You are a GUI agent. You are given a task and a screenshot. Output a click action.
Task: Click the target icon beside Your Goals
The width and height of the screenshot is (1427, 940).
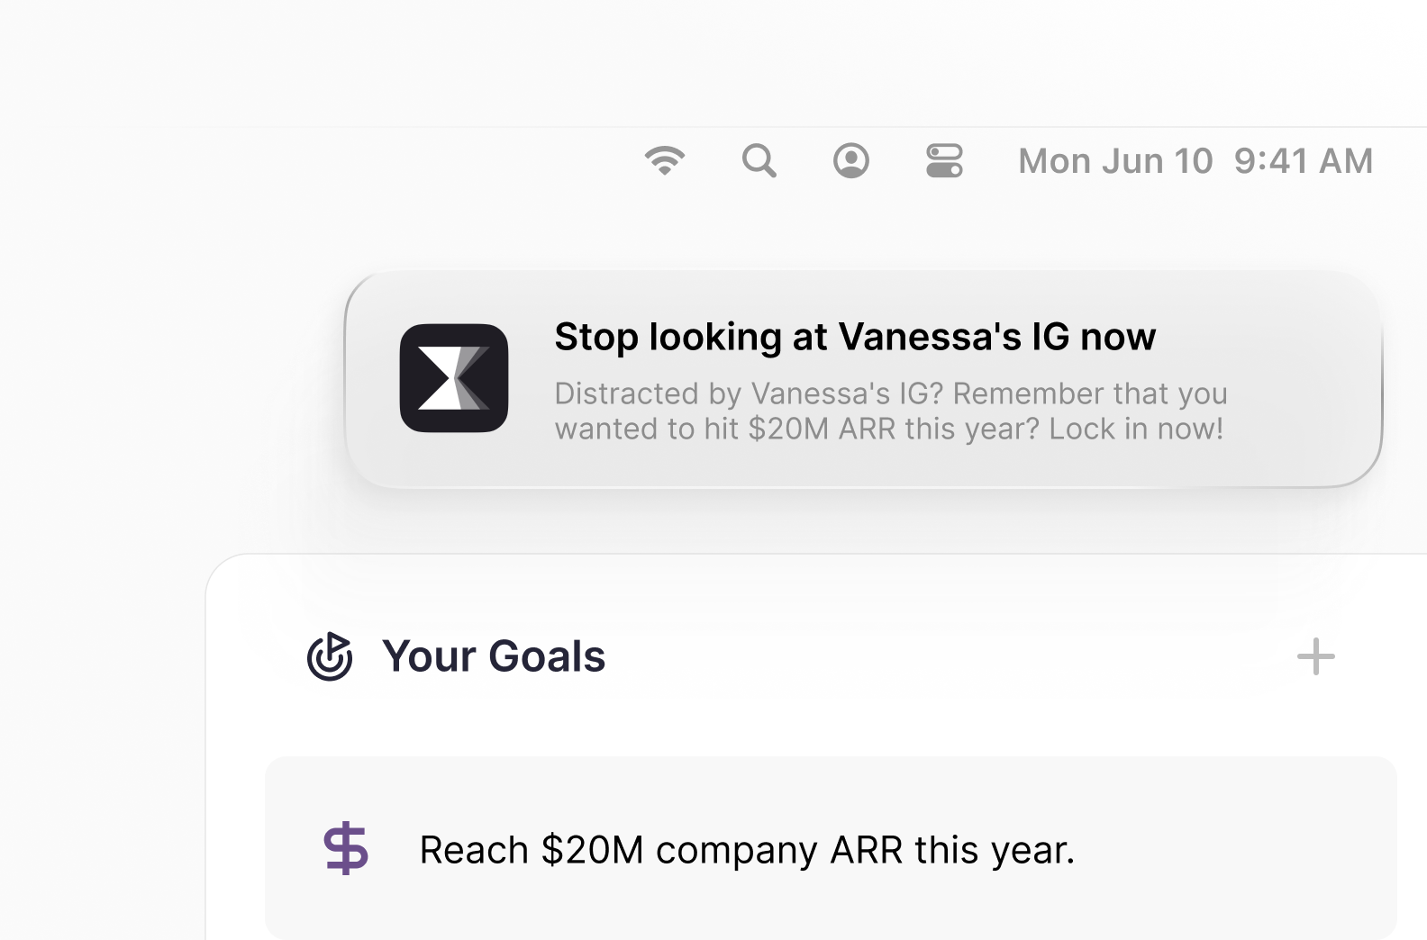[330, 656]
